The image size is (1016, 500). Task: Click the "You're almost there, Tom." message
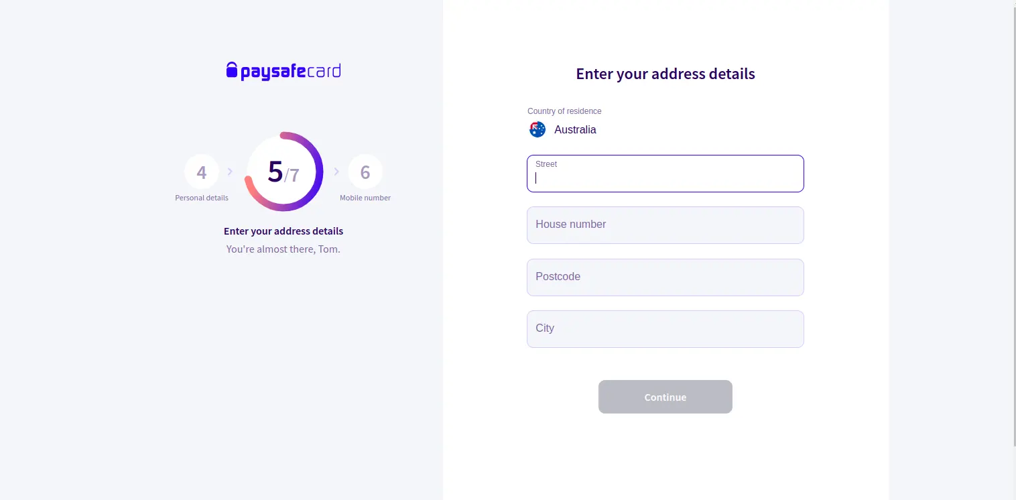(283, 249)
